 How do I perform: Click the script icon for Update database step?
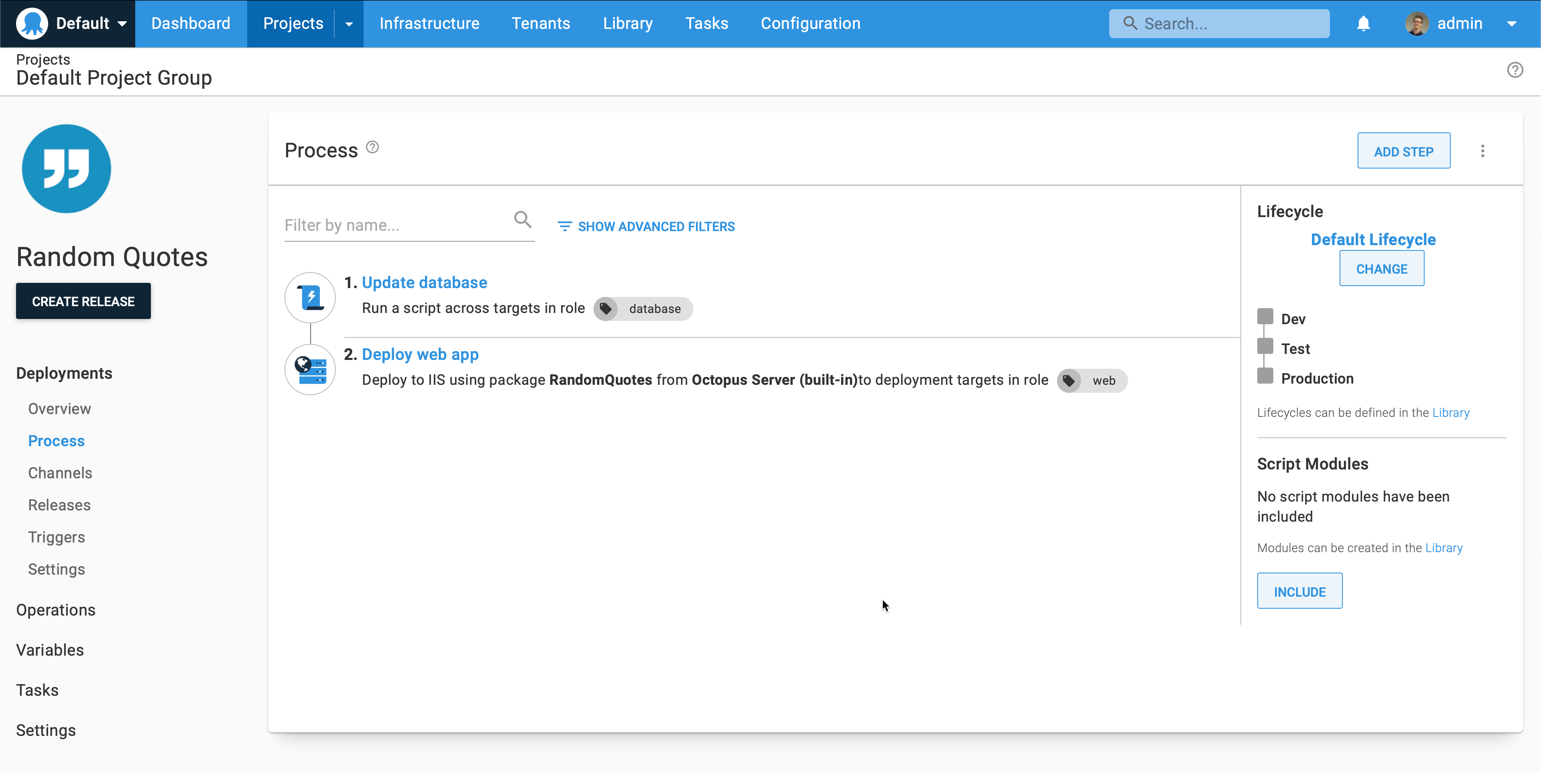(x=310, y=297)
